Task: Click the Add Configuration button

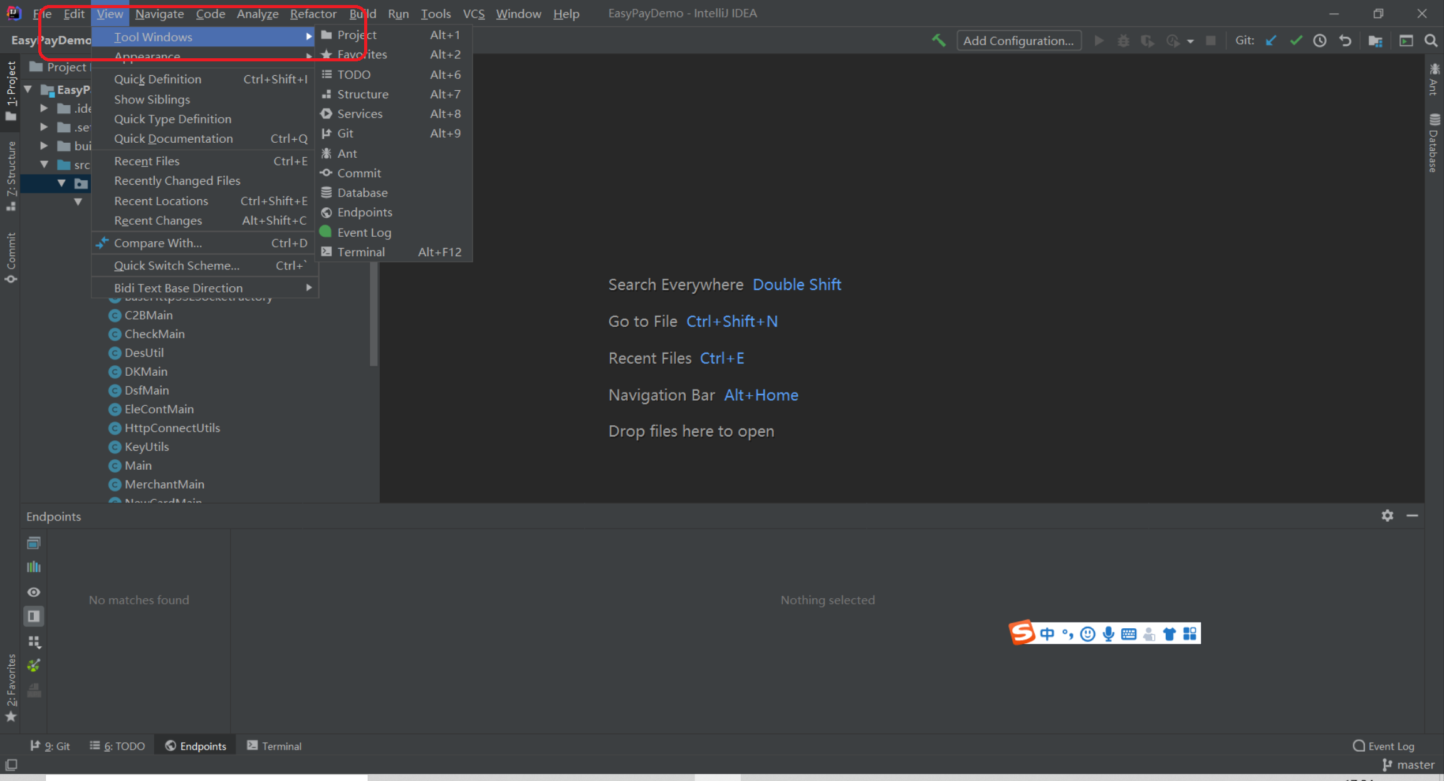Action: (x=1018, y=41)
